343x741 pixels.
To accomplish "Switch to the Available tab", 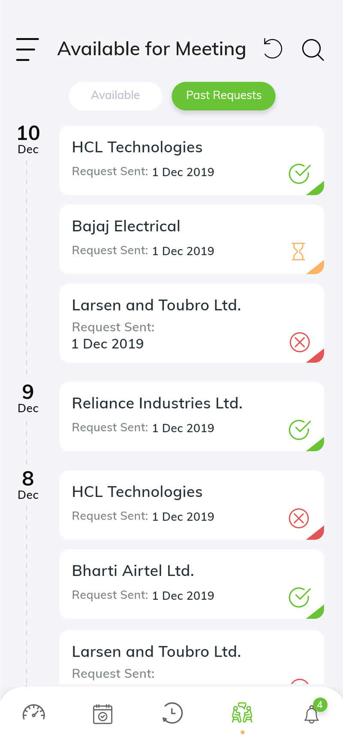I will click(115, 95).
